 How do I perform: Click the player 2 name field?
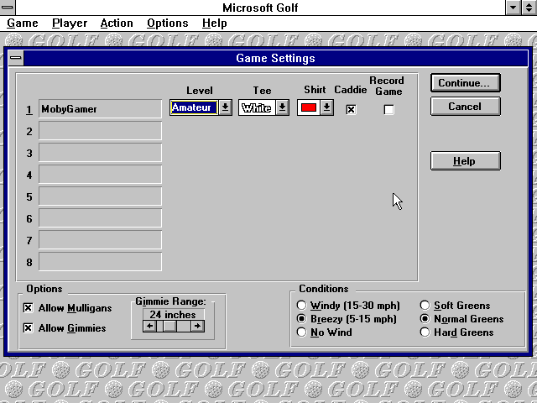100,131
